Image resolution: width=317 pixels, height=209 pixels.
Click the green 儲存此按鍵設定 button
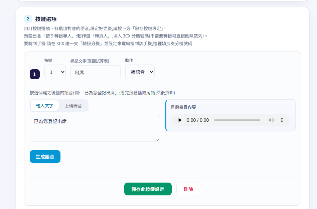(x=148, y=189)
